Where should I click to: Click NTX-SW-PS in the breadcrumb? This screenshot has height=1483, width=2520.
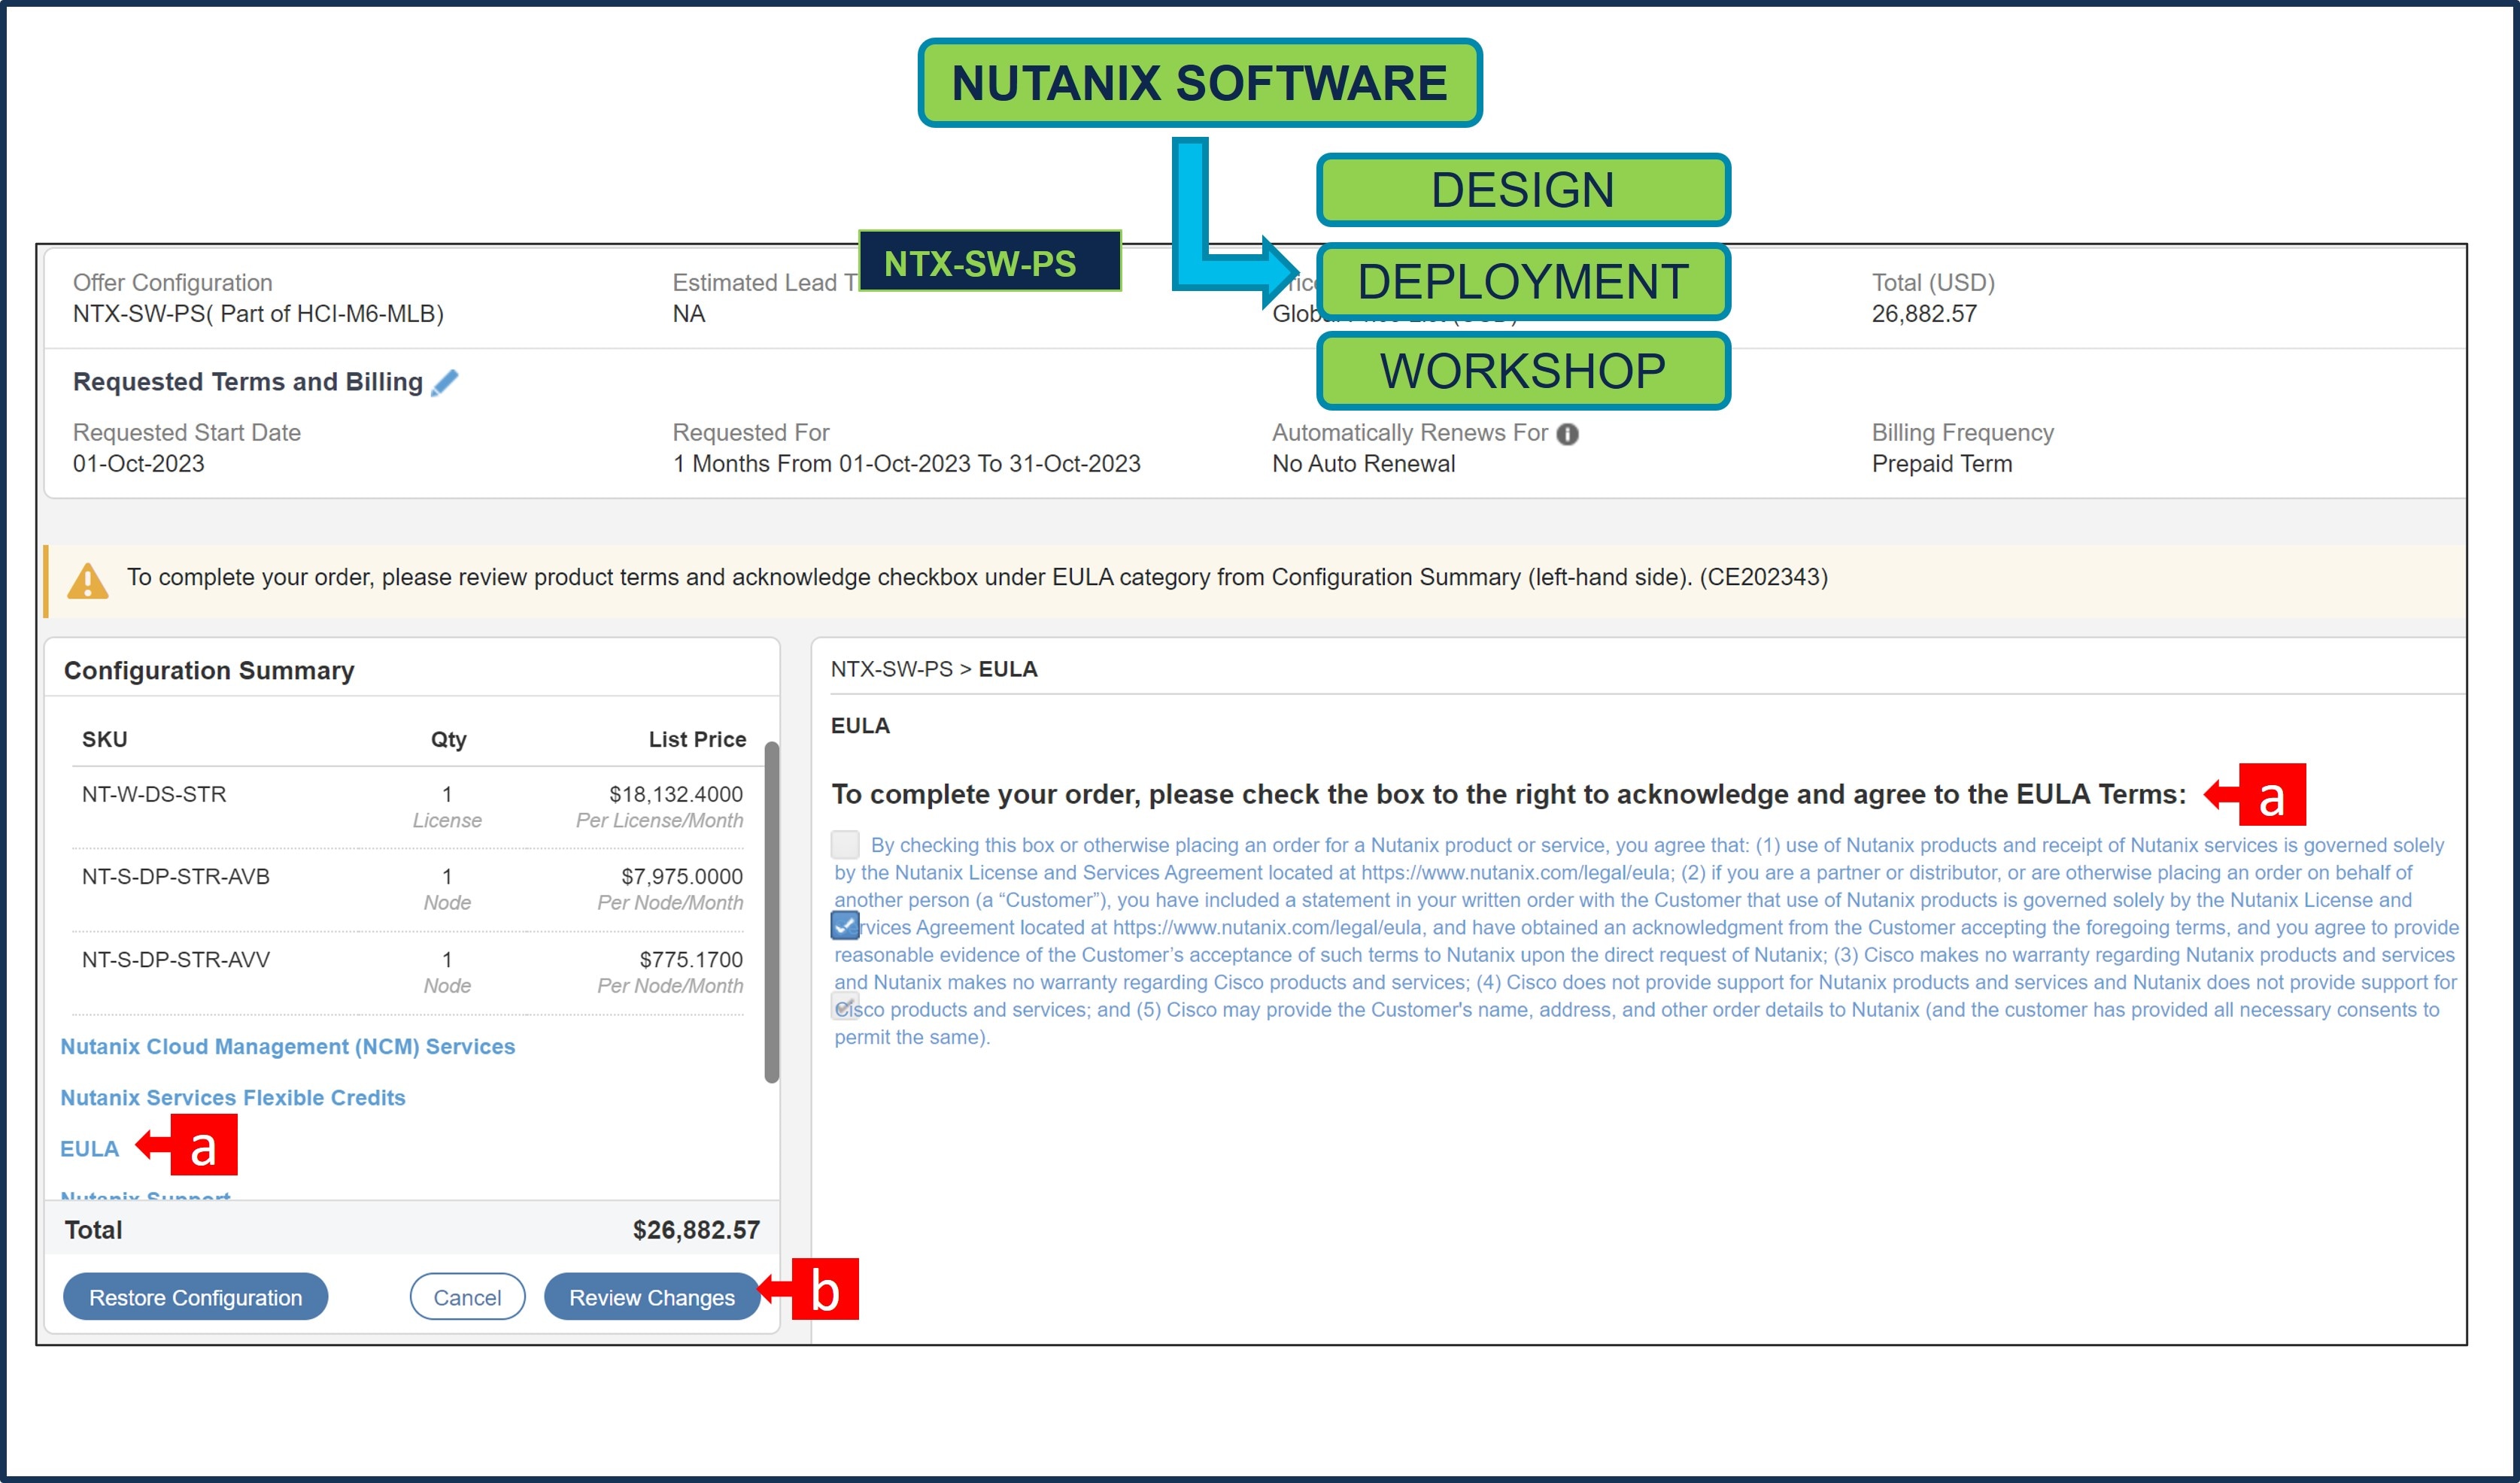891,669
